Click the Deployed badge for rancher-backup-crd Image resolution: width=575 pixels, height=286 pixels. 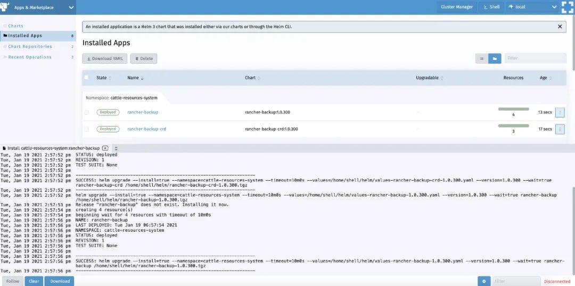coord(108,129)
